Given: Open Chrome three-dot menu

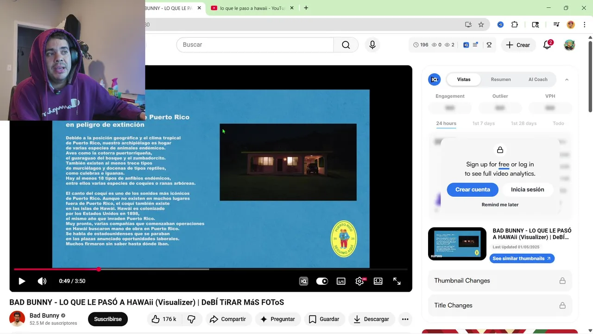Looking at the screenshot, I should (584, 25).
